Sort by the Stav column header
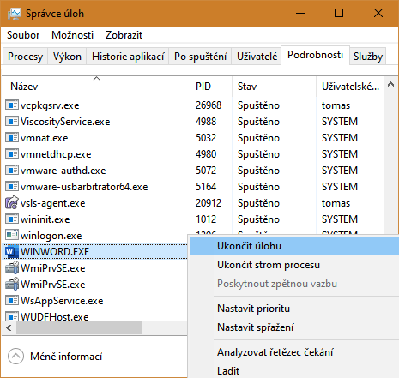 click(274, 87)
